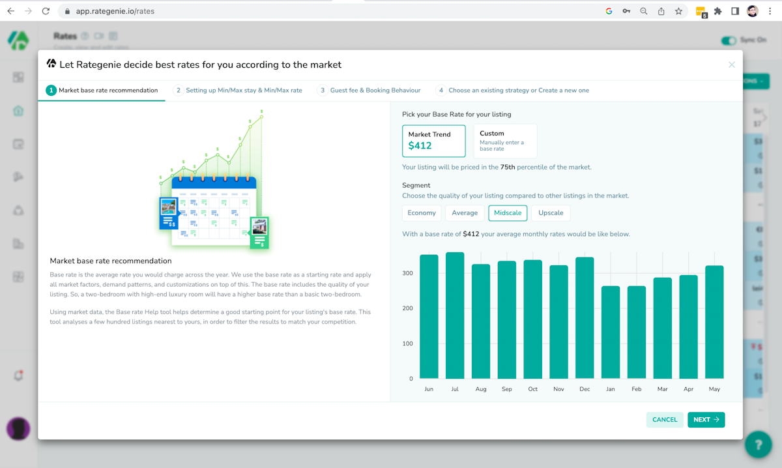
Task: Go to step 2 Min/Max stay & rate
Action: tap(239, 91)
